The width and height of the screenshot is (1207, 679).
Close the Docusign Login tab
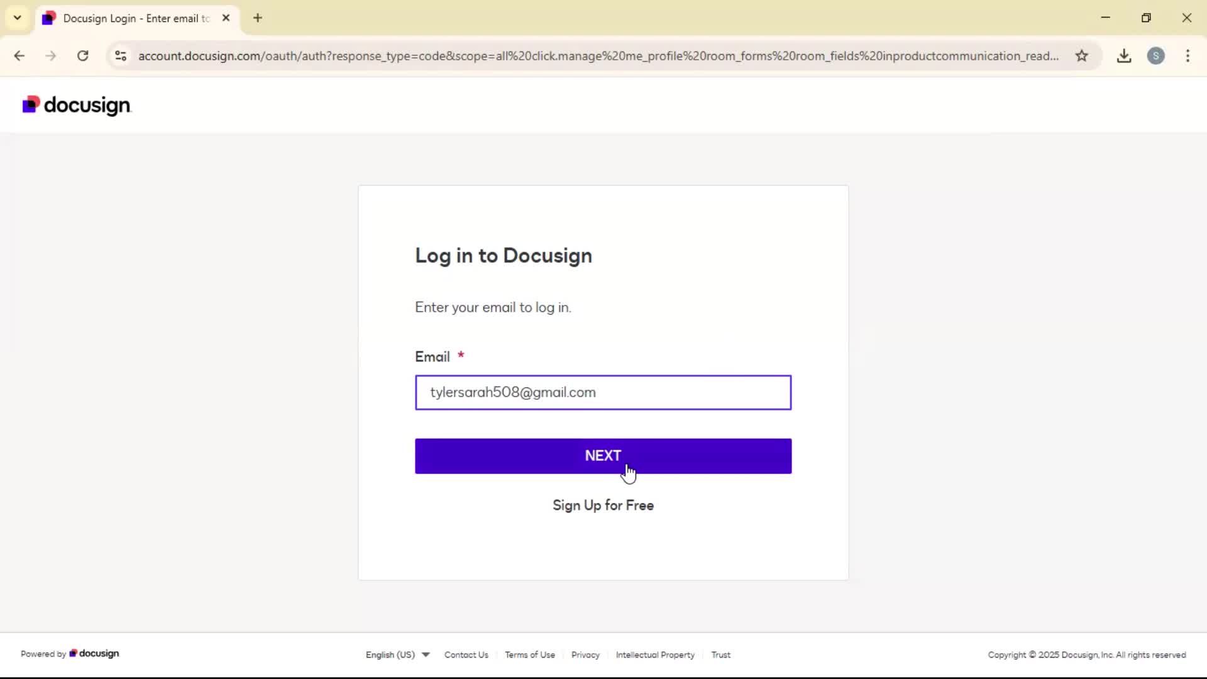point(226,18)
